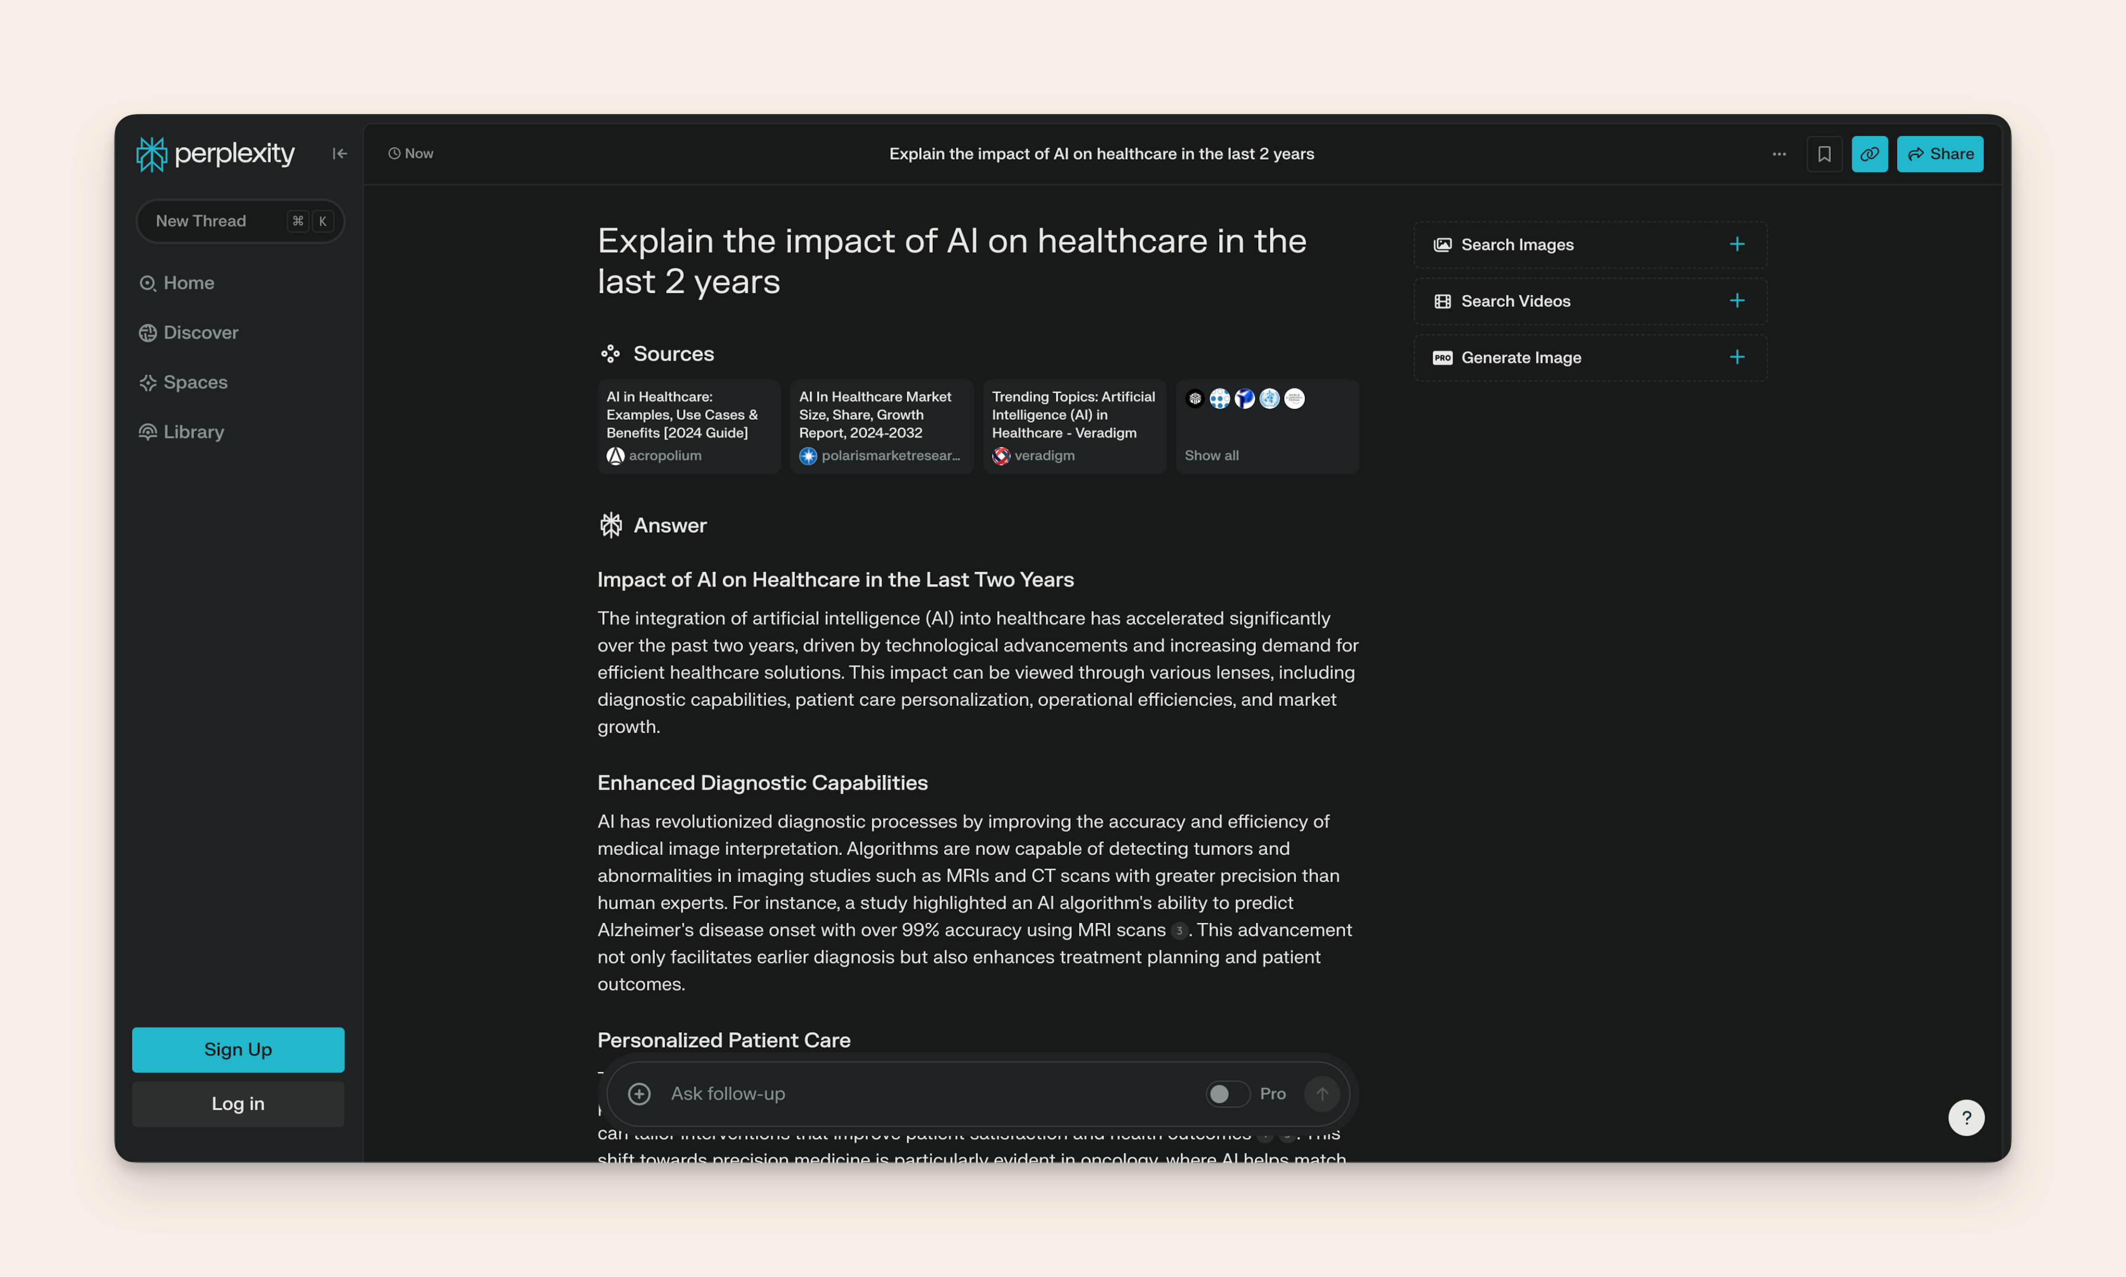Click the bookmark icon to save thread
Viewport: 2126px width, 1277px height.
coord(1824,153)
